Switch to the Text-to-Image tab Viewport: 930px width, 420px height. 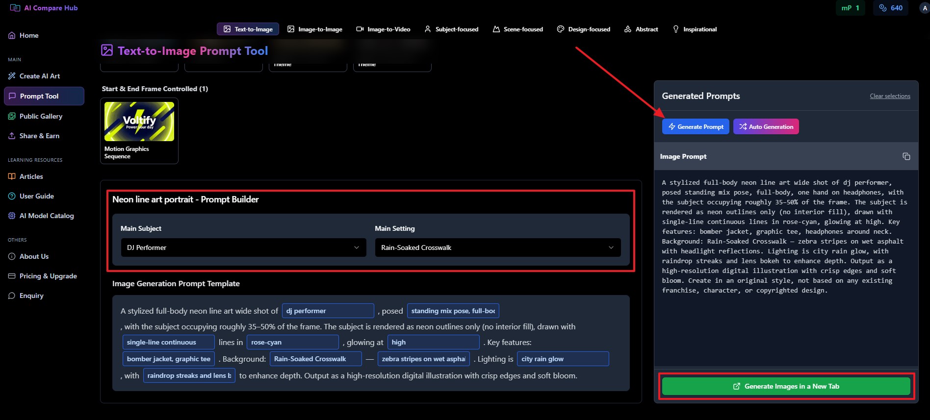point(248,29)
